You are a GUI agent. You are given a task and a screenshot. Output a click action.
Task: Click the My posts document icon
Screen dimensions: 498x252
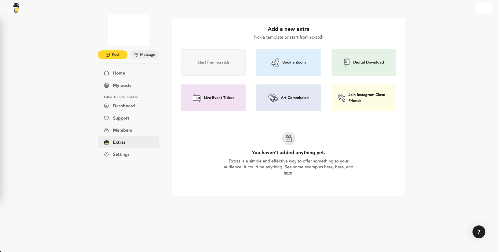coord(107,85)
